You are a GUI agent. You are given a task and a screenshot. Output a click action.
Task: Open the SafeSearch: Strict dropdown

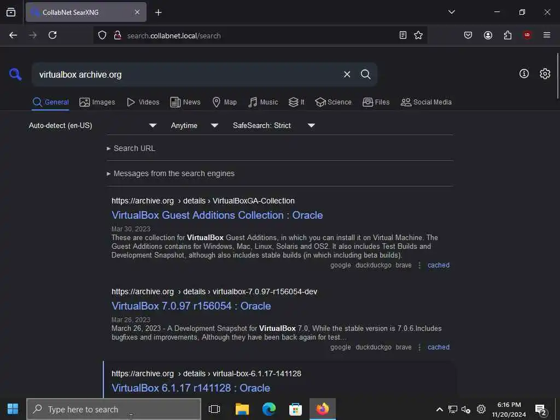(x=273, y=125)
